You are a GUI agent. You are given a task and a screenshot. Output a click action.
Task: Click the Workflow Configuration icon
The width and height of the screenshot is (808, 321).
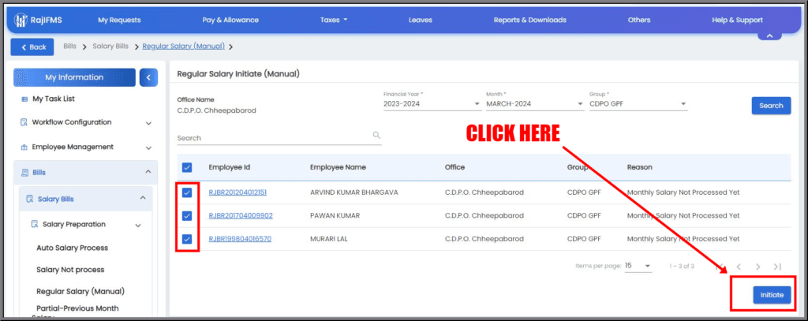24,122
